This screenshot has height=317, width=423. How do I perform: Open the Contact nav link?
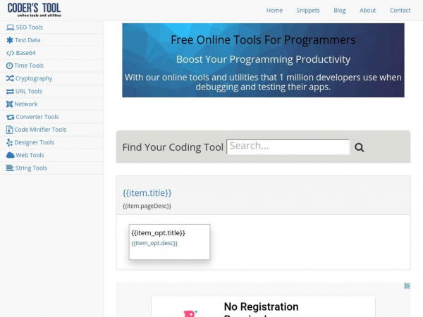click(x=400, y=11)
